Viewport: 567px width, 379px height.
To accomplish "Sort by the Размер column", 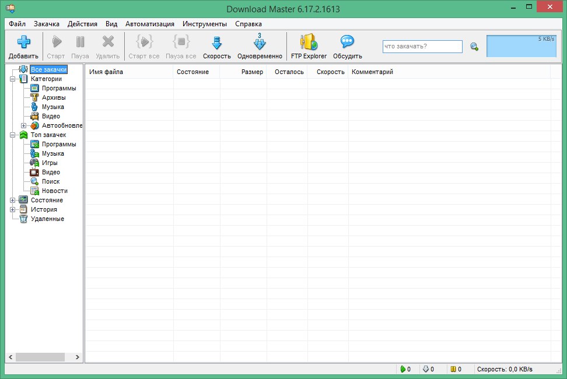I will 243,72.
